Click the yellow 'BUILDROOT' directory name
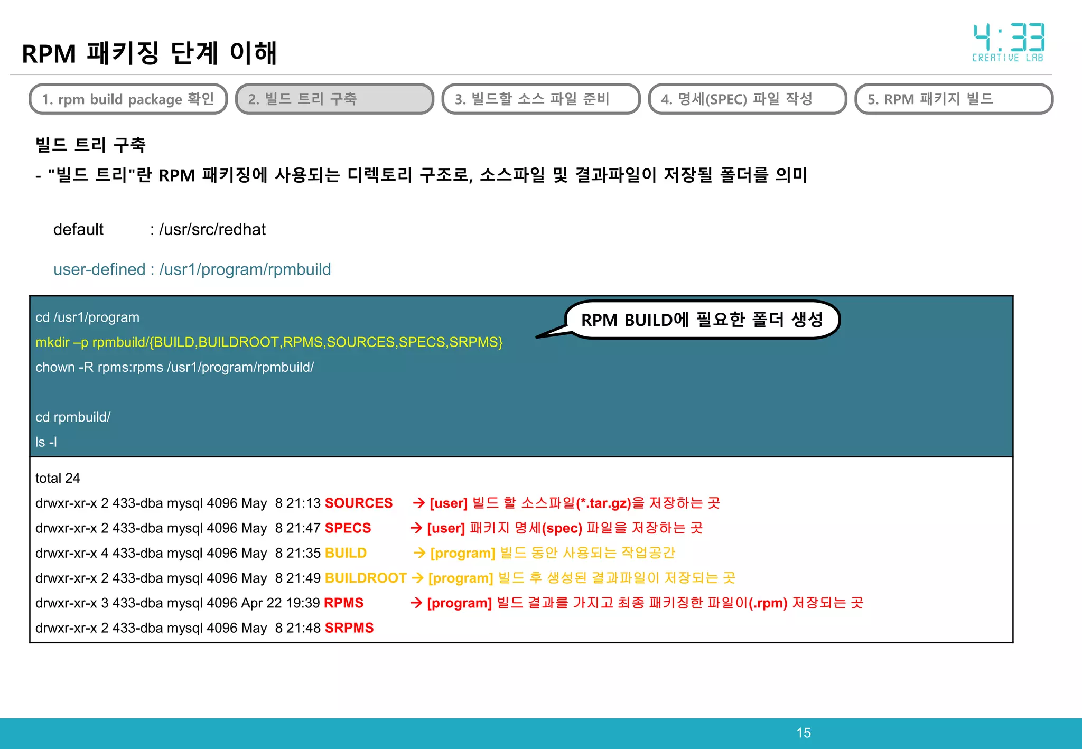1082x749 pixels. coord(366,578)
